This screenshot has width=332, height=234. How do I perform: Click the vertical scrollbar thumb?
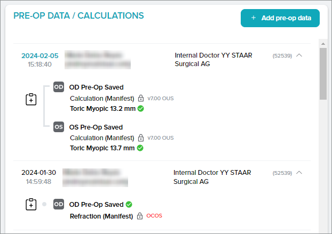pyautogui.click(x=323, y=75)
